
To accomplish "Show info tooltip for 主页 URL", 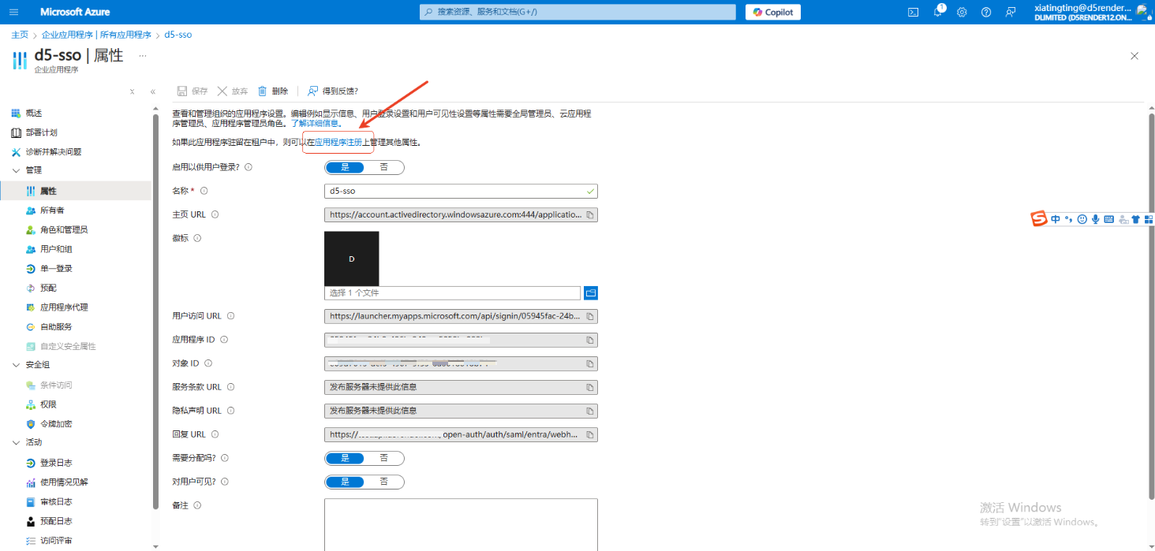I will [x=215, y=214].
